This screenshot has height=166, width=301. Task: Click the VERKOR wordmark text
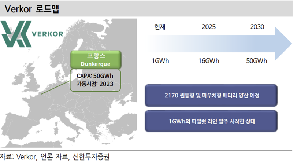pos(47,34)
